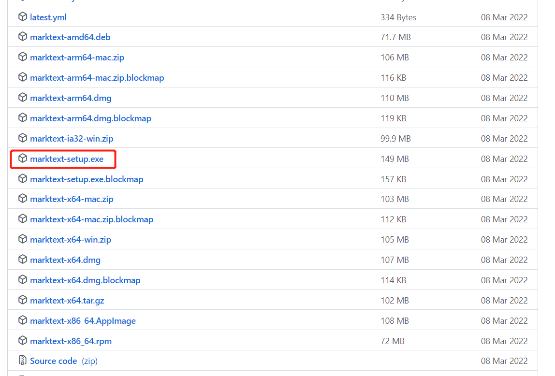This screenshot has height=376, width=555.
Task: Click the package icon beside marktext-x64-win.zip
Action: coord(23,239)
